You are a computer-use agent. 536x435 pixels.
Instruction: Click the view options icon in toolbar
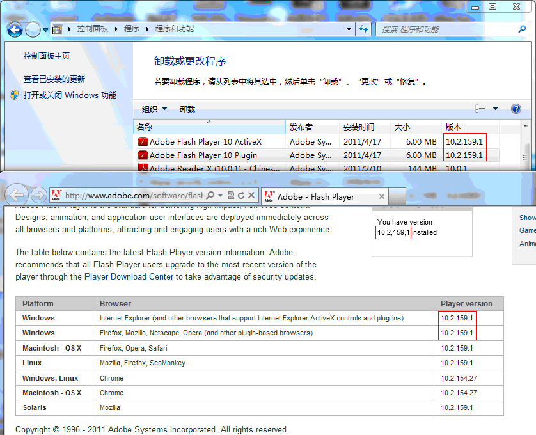pos(480,109)
